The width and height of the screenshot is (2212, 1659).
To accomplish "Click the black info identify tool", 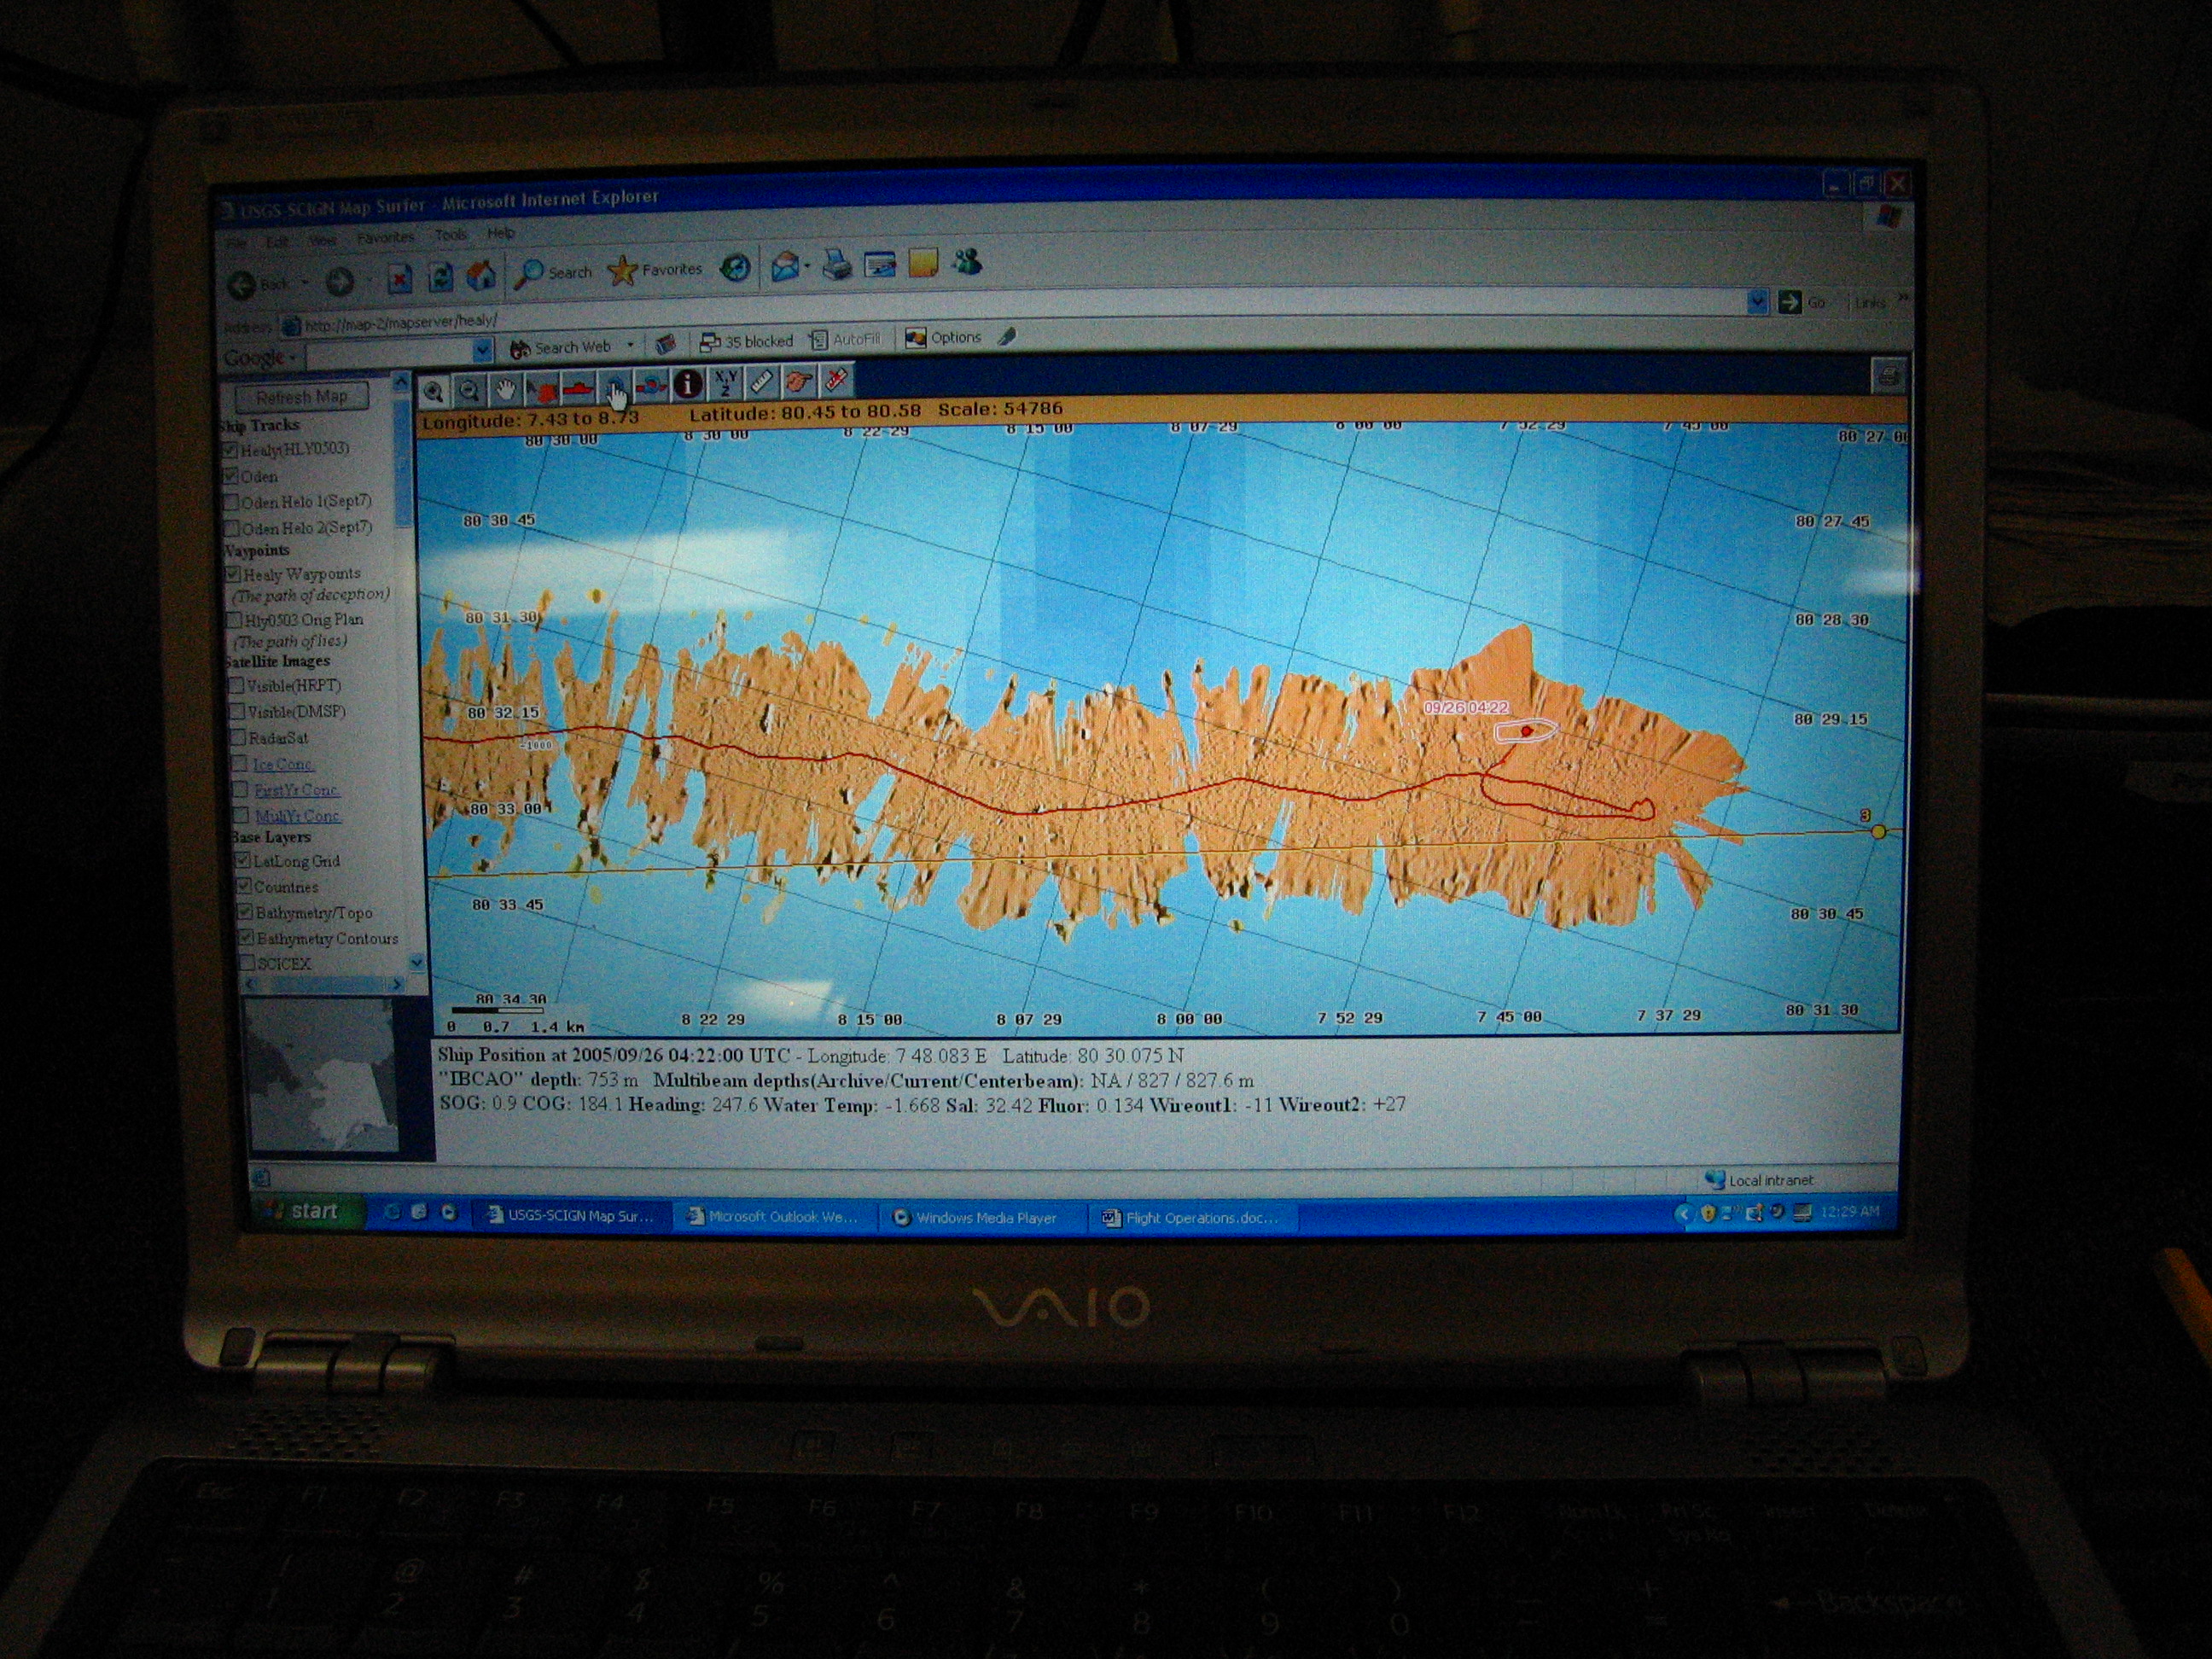I will point(687,383).
